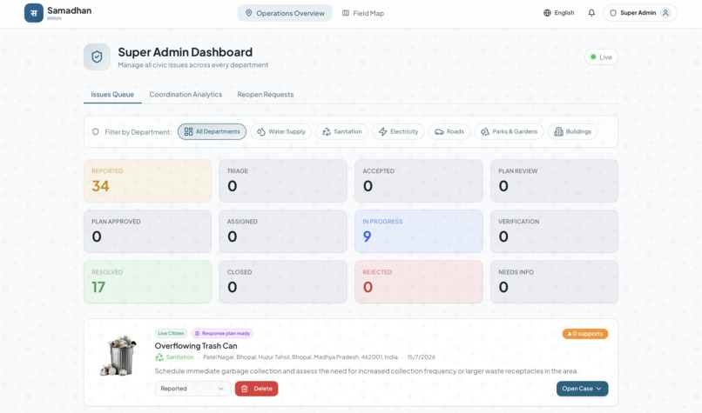Click the Super Admin Dashboard heading
The height and width of the screenshot is (413, 702).
(185, 52)
